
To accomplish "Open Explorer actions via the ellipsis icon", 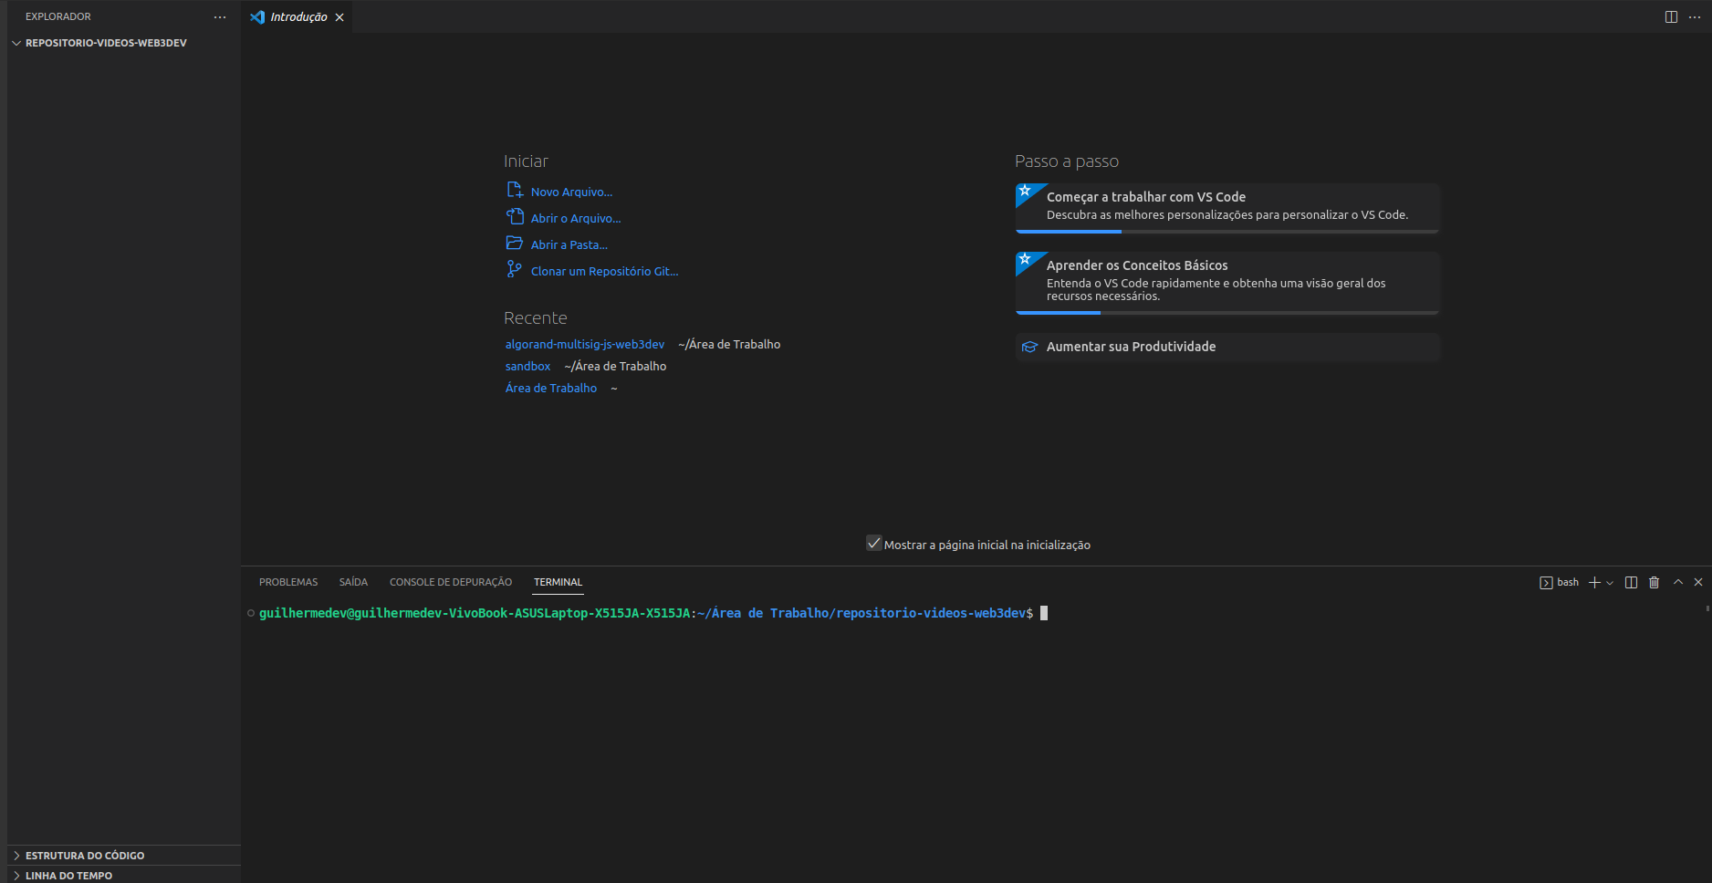I will point(220,16).
